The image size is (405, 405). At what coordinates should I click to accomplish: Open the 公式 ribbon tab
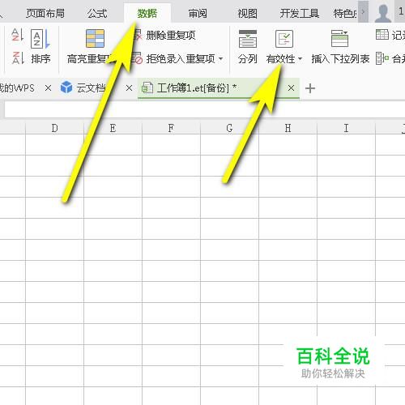(x=97, y=13)
